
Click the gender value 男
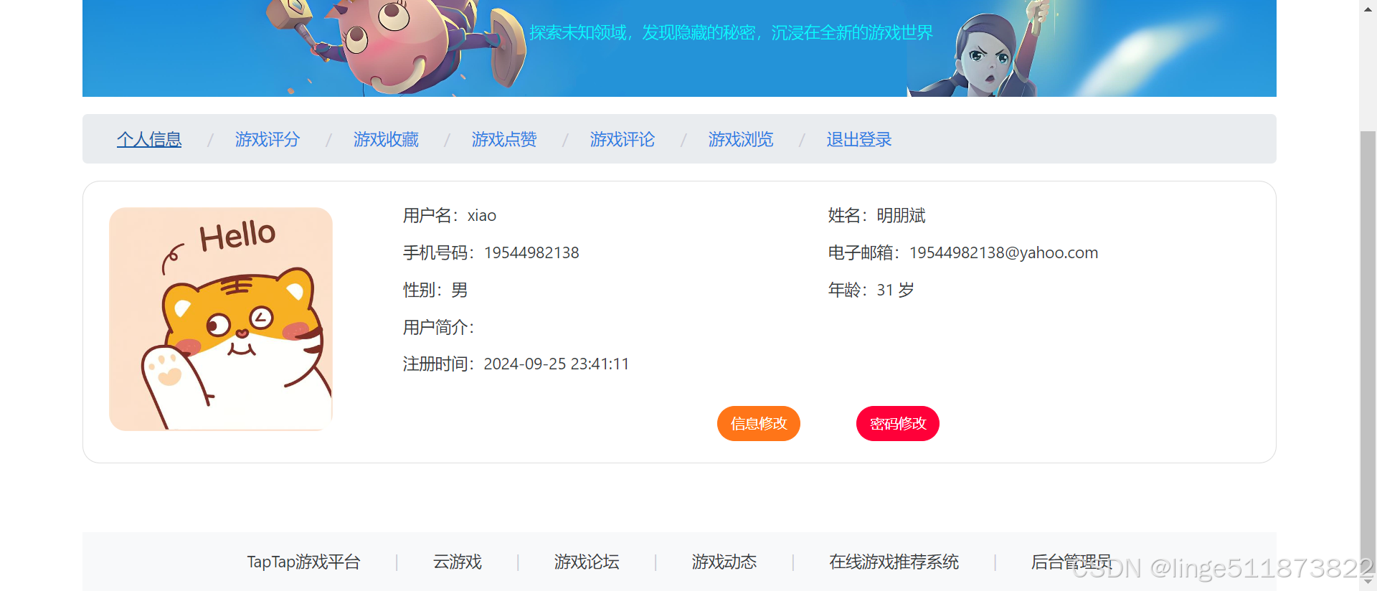pyautogui.click(x=460, y=290)
